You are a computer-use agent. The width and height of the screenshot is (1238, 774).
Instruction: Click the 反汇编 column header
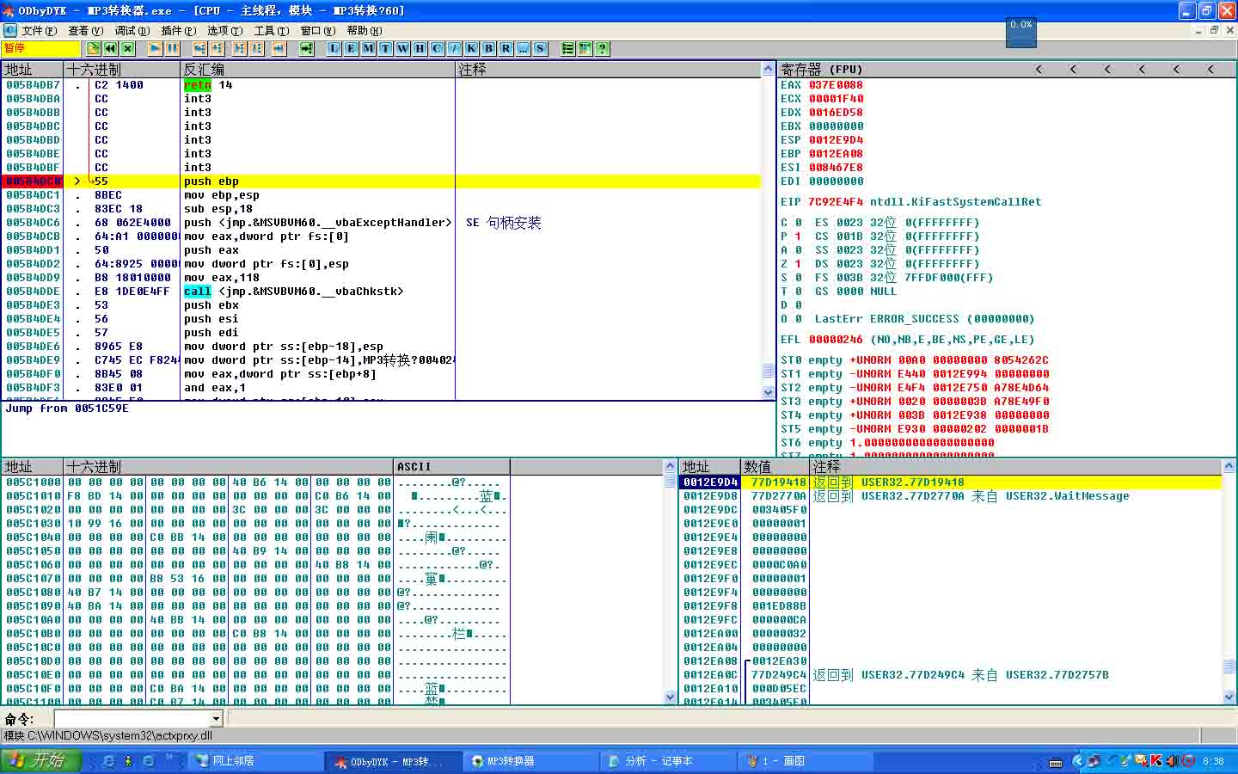click(x=317, y=70)
